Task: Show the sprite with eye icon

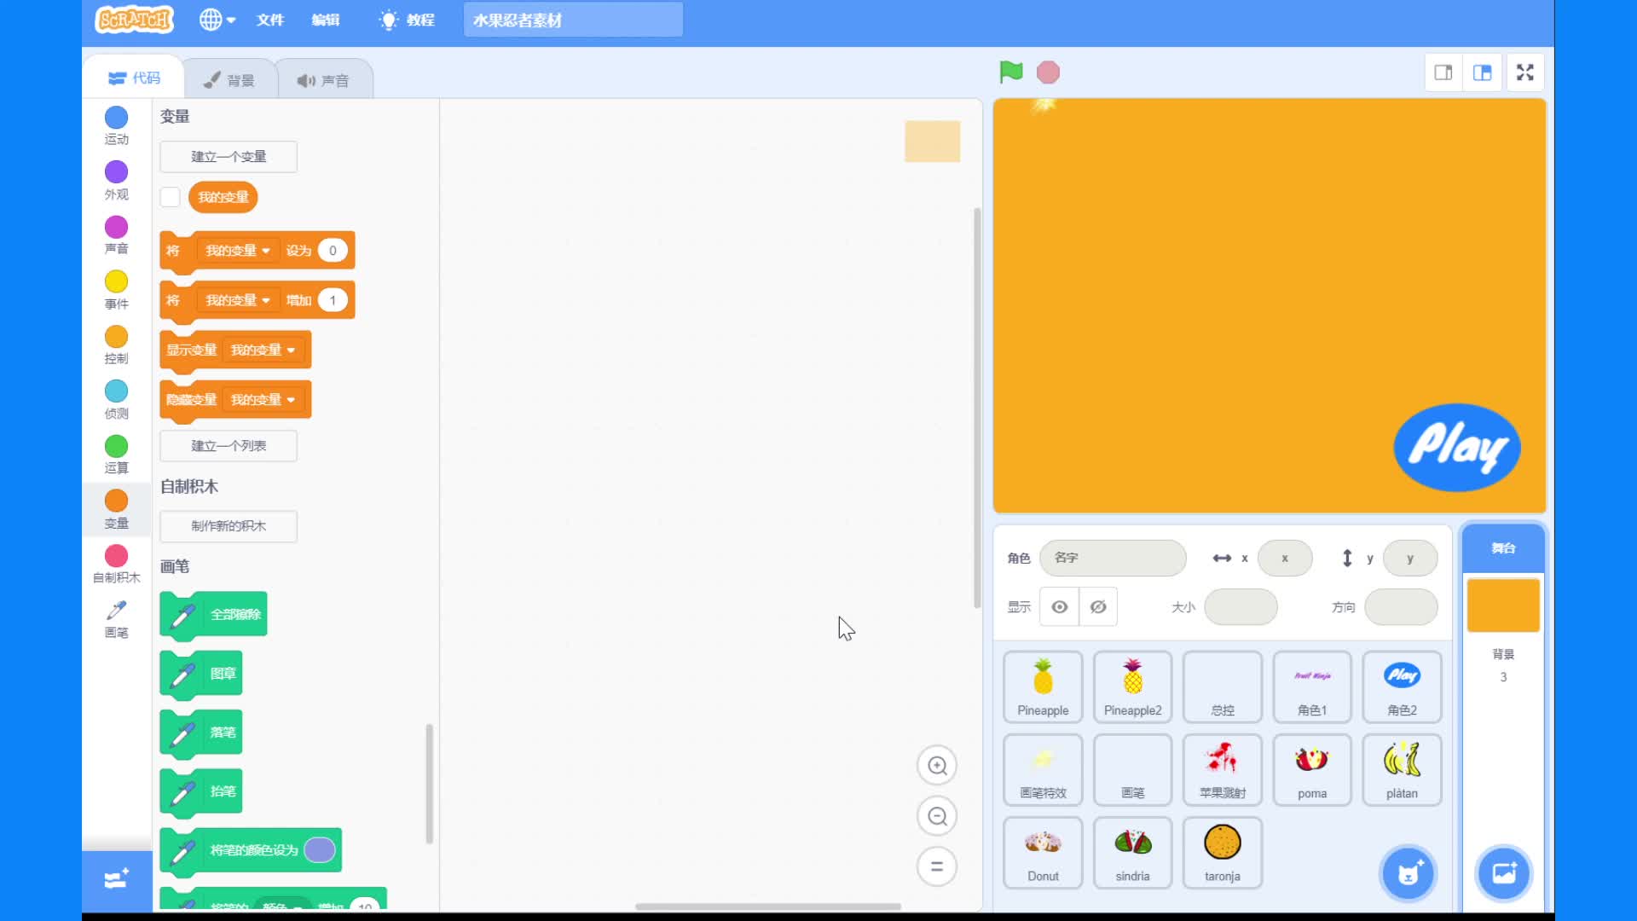Action: point(1059,606)
